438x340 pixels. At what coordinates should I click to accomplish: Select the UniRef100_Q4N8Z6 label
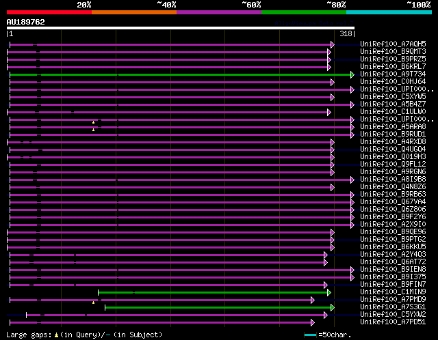[393, 187]
